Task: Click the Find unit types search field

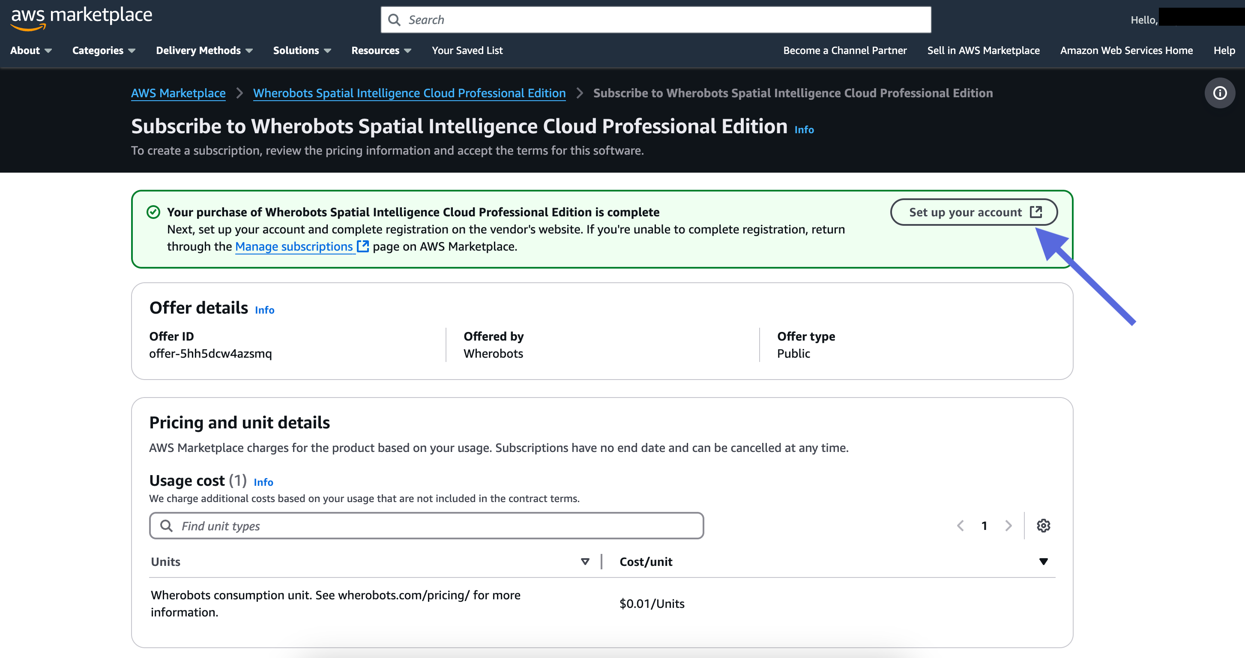Action: coord(426,526)
